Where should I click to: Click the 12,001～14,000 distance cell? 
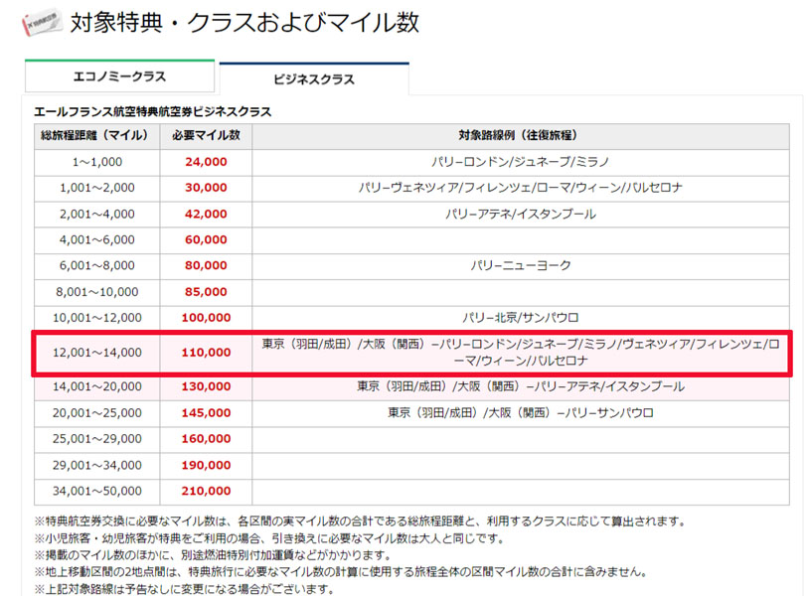(96, 353)
